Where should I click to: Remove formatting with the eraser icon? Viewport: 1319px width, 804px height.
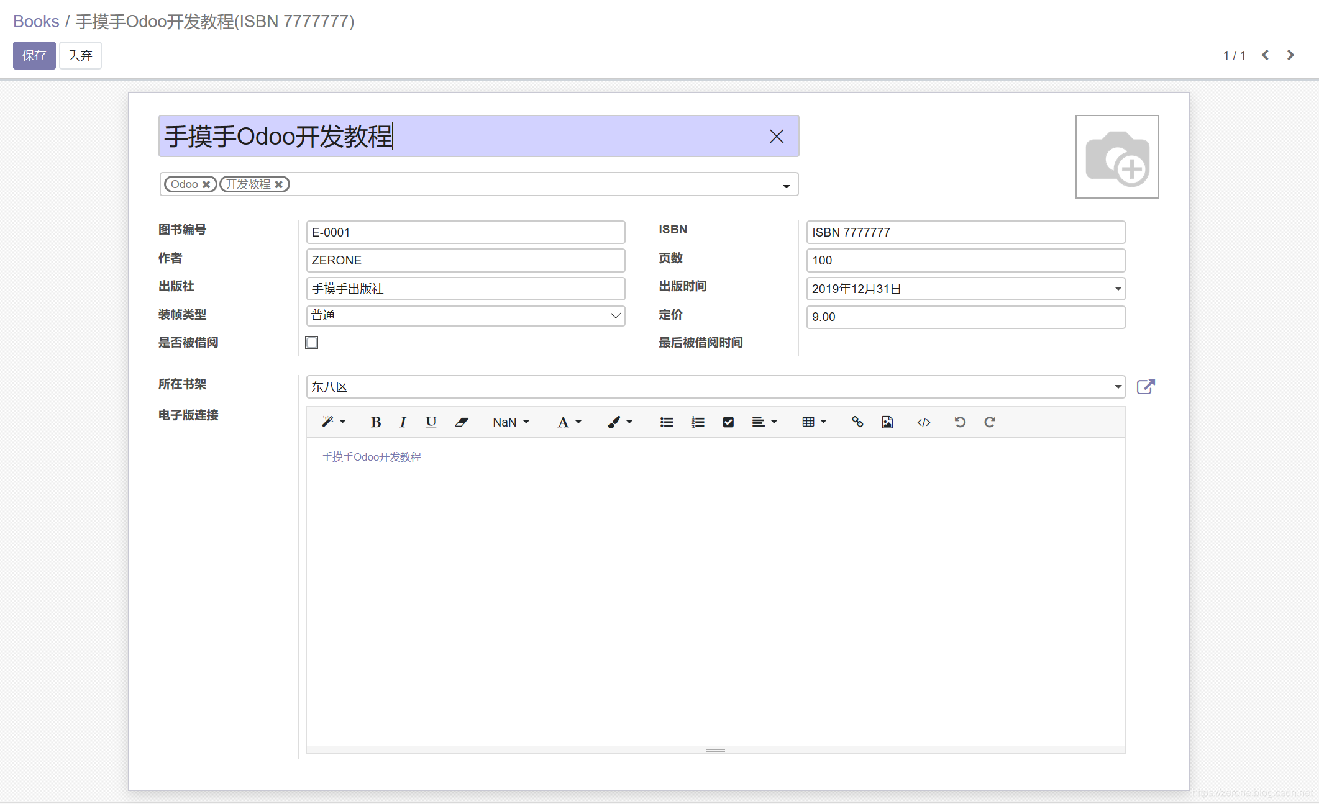click(462, 422)
